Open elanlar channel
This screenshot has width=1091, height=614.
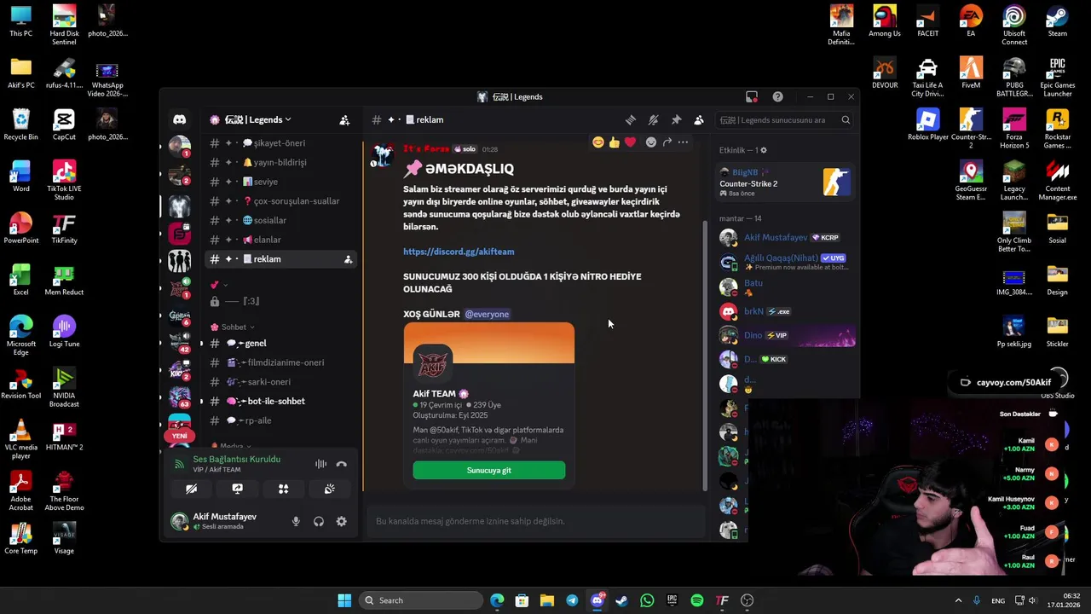tap(280, 240)
